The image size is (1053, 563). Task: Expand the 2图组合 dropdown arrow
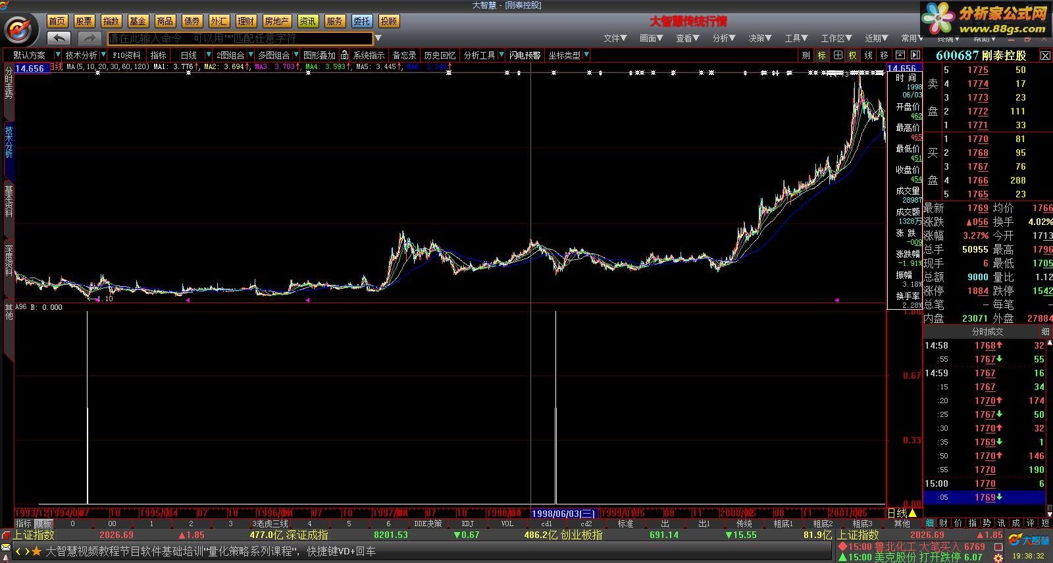point(251,55)
